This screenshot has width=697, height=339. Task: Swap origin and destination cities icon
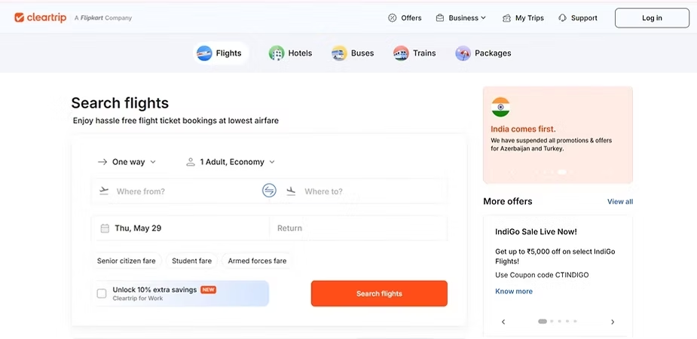pyautogui.click(x=269, y=191)
